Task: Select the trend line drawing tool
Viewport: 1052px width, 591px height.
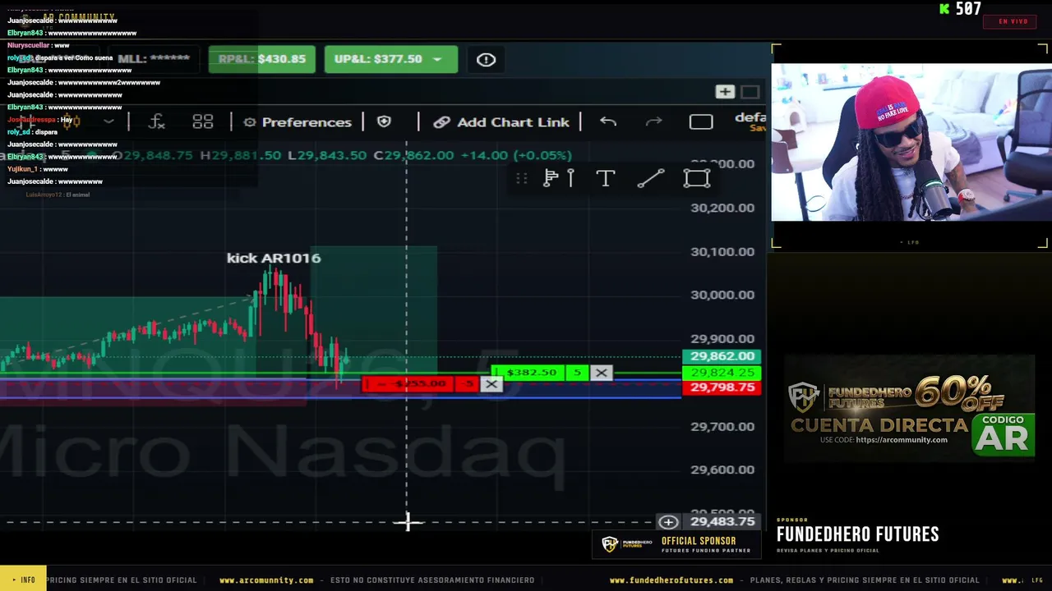Action: point(651,178)
